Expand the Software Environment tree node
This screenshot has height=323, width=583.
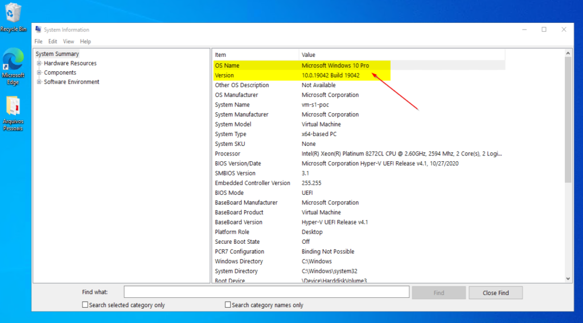(39, 82)
